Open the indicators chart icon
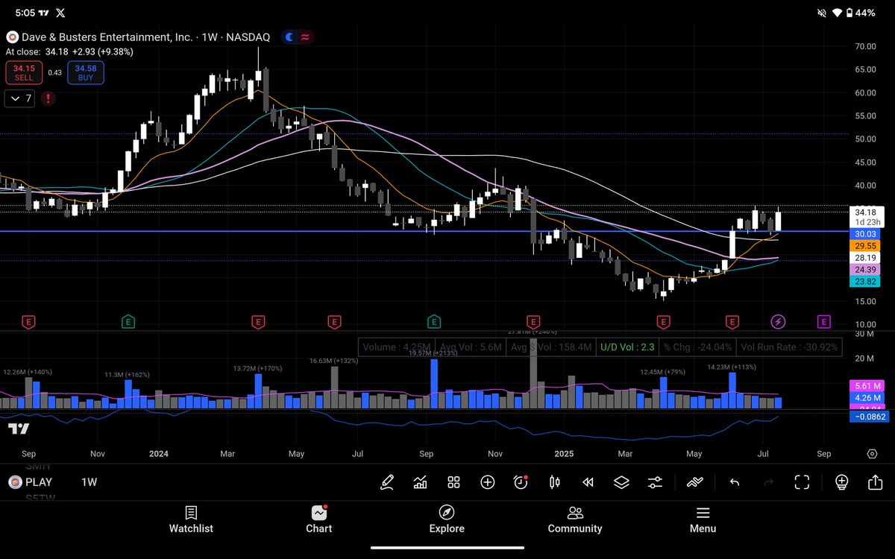The width and height of the screenshot is (895, 559). (420, 482)
